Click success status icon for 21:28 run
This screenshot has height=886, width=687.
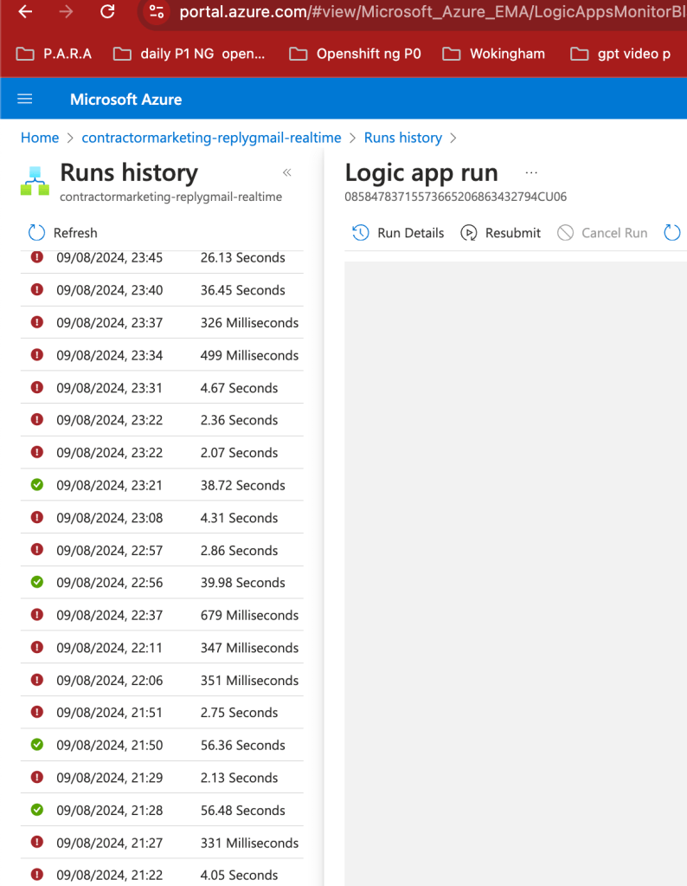coord(37,810)
